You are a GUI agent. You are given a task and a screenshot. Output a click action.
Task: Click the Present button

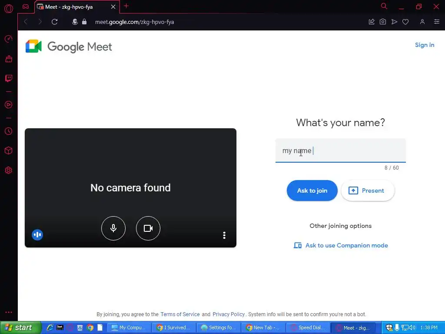pyautogui.click(x=368, y=190)
